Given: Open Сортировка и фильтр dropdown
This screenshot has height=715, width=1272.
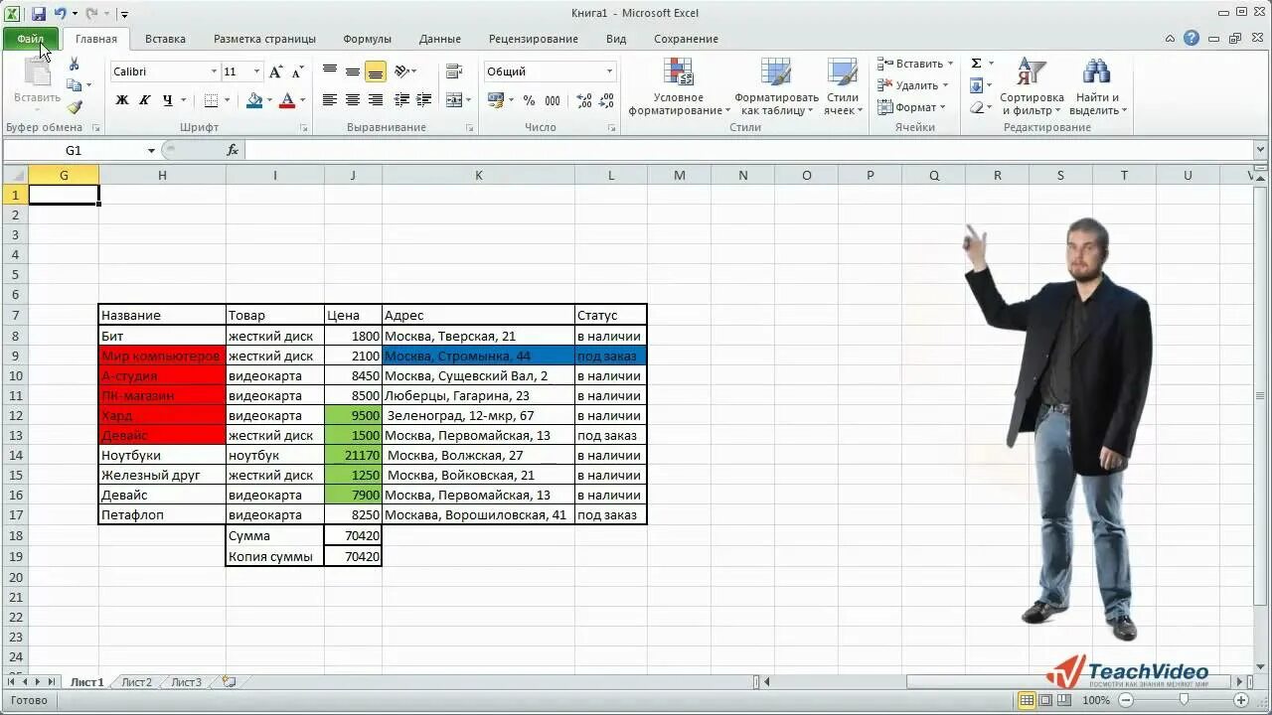Looking at the screenshot, I should tap(1032, 86).
